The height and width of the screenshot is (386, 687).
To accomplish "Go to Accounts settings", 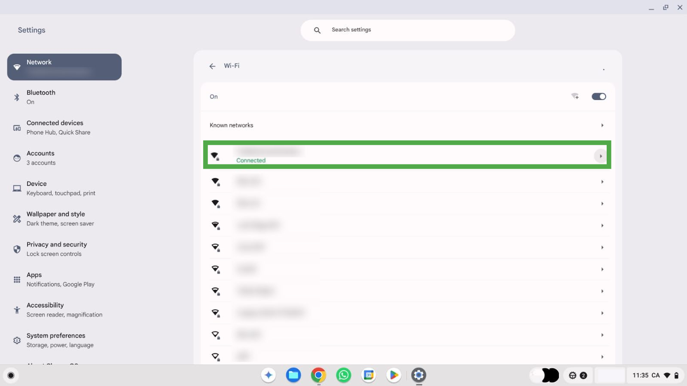I will pyautogui.click(x=64, y=158).
